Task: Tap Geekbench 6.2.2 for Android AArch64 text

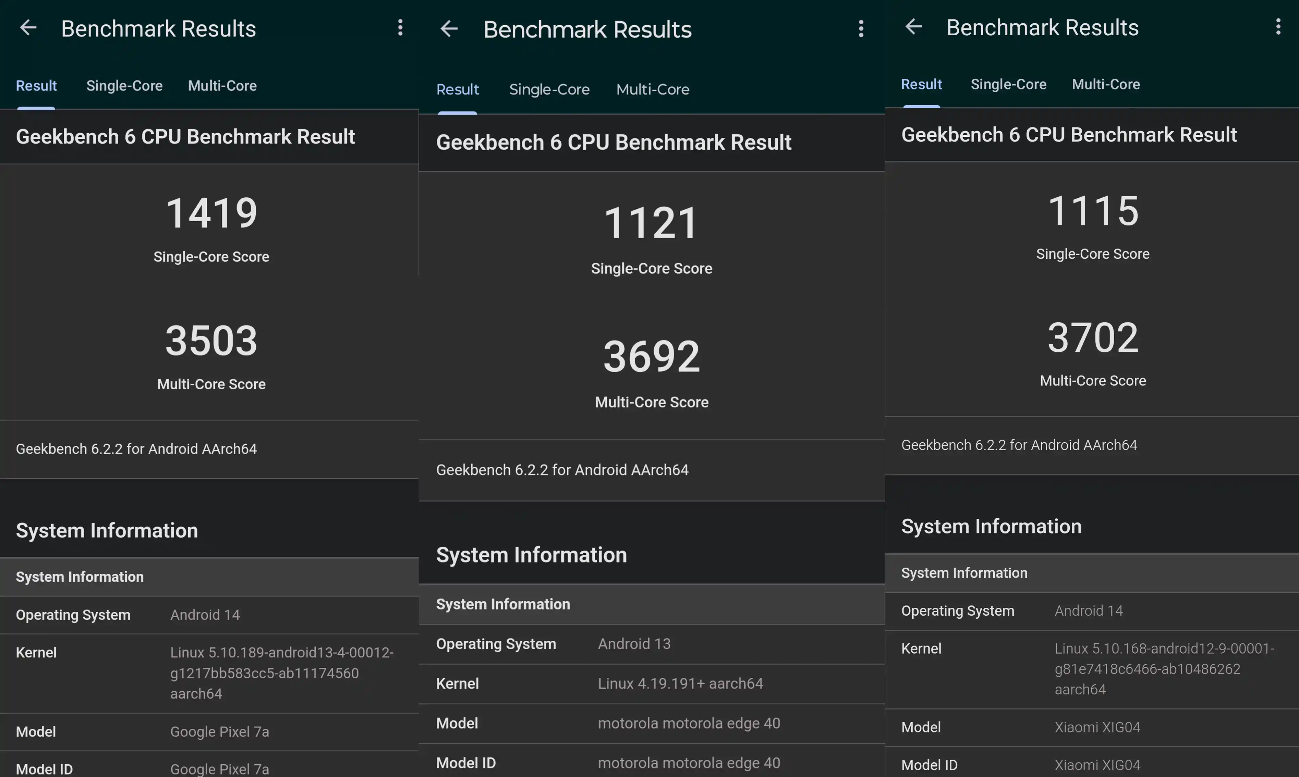Action: (136, 449)
